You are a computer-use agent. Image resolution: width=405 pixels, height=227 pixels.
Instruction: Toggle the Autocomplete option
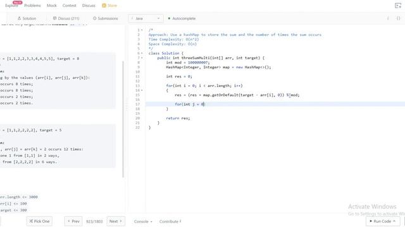click(x=182, y=18)
